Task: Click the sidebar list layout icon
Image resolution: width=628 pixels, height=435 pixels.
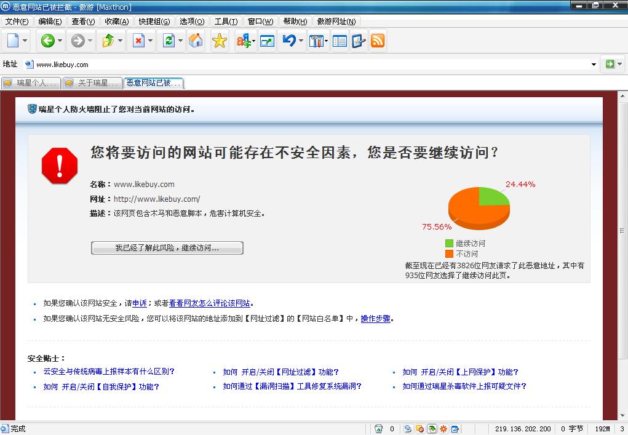Action: (x=340, y=41)
